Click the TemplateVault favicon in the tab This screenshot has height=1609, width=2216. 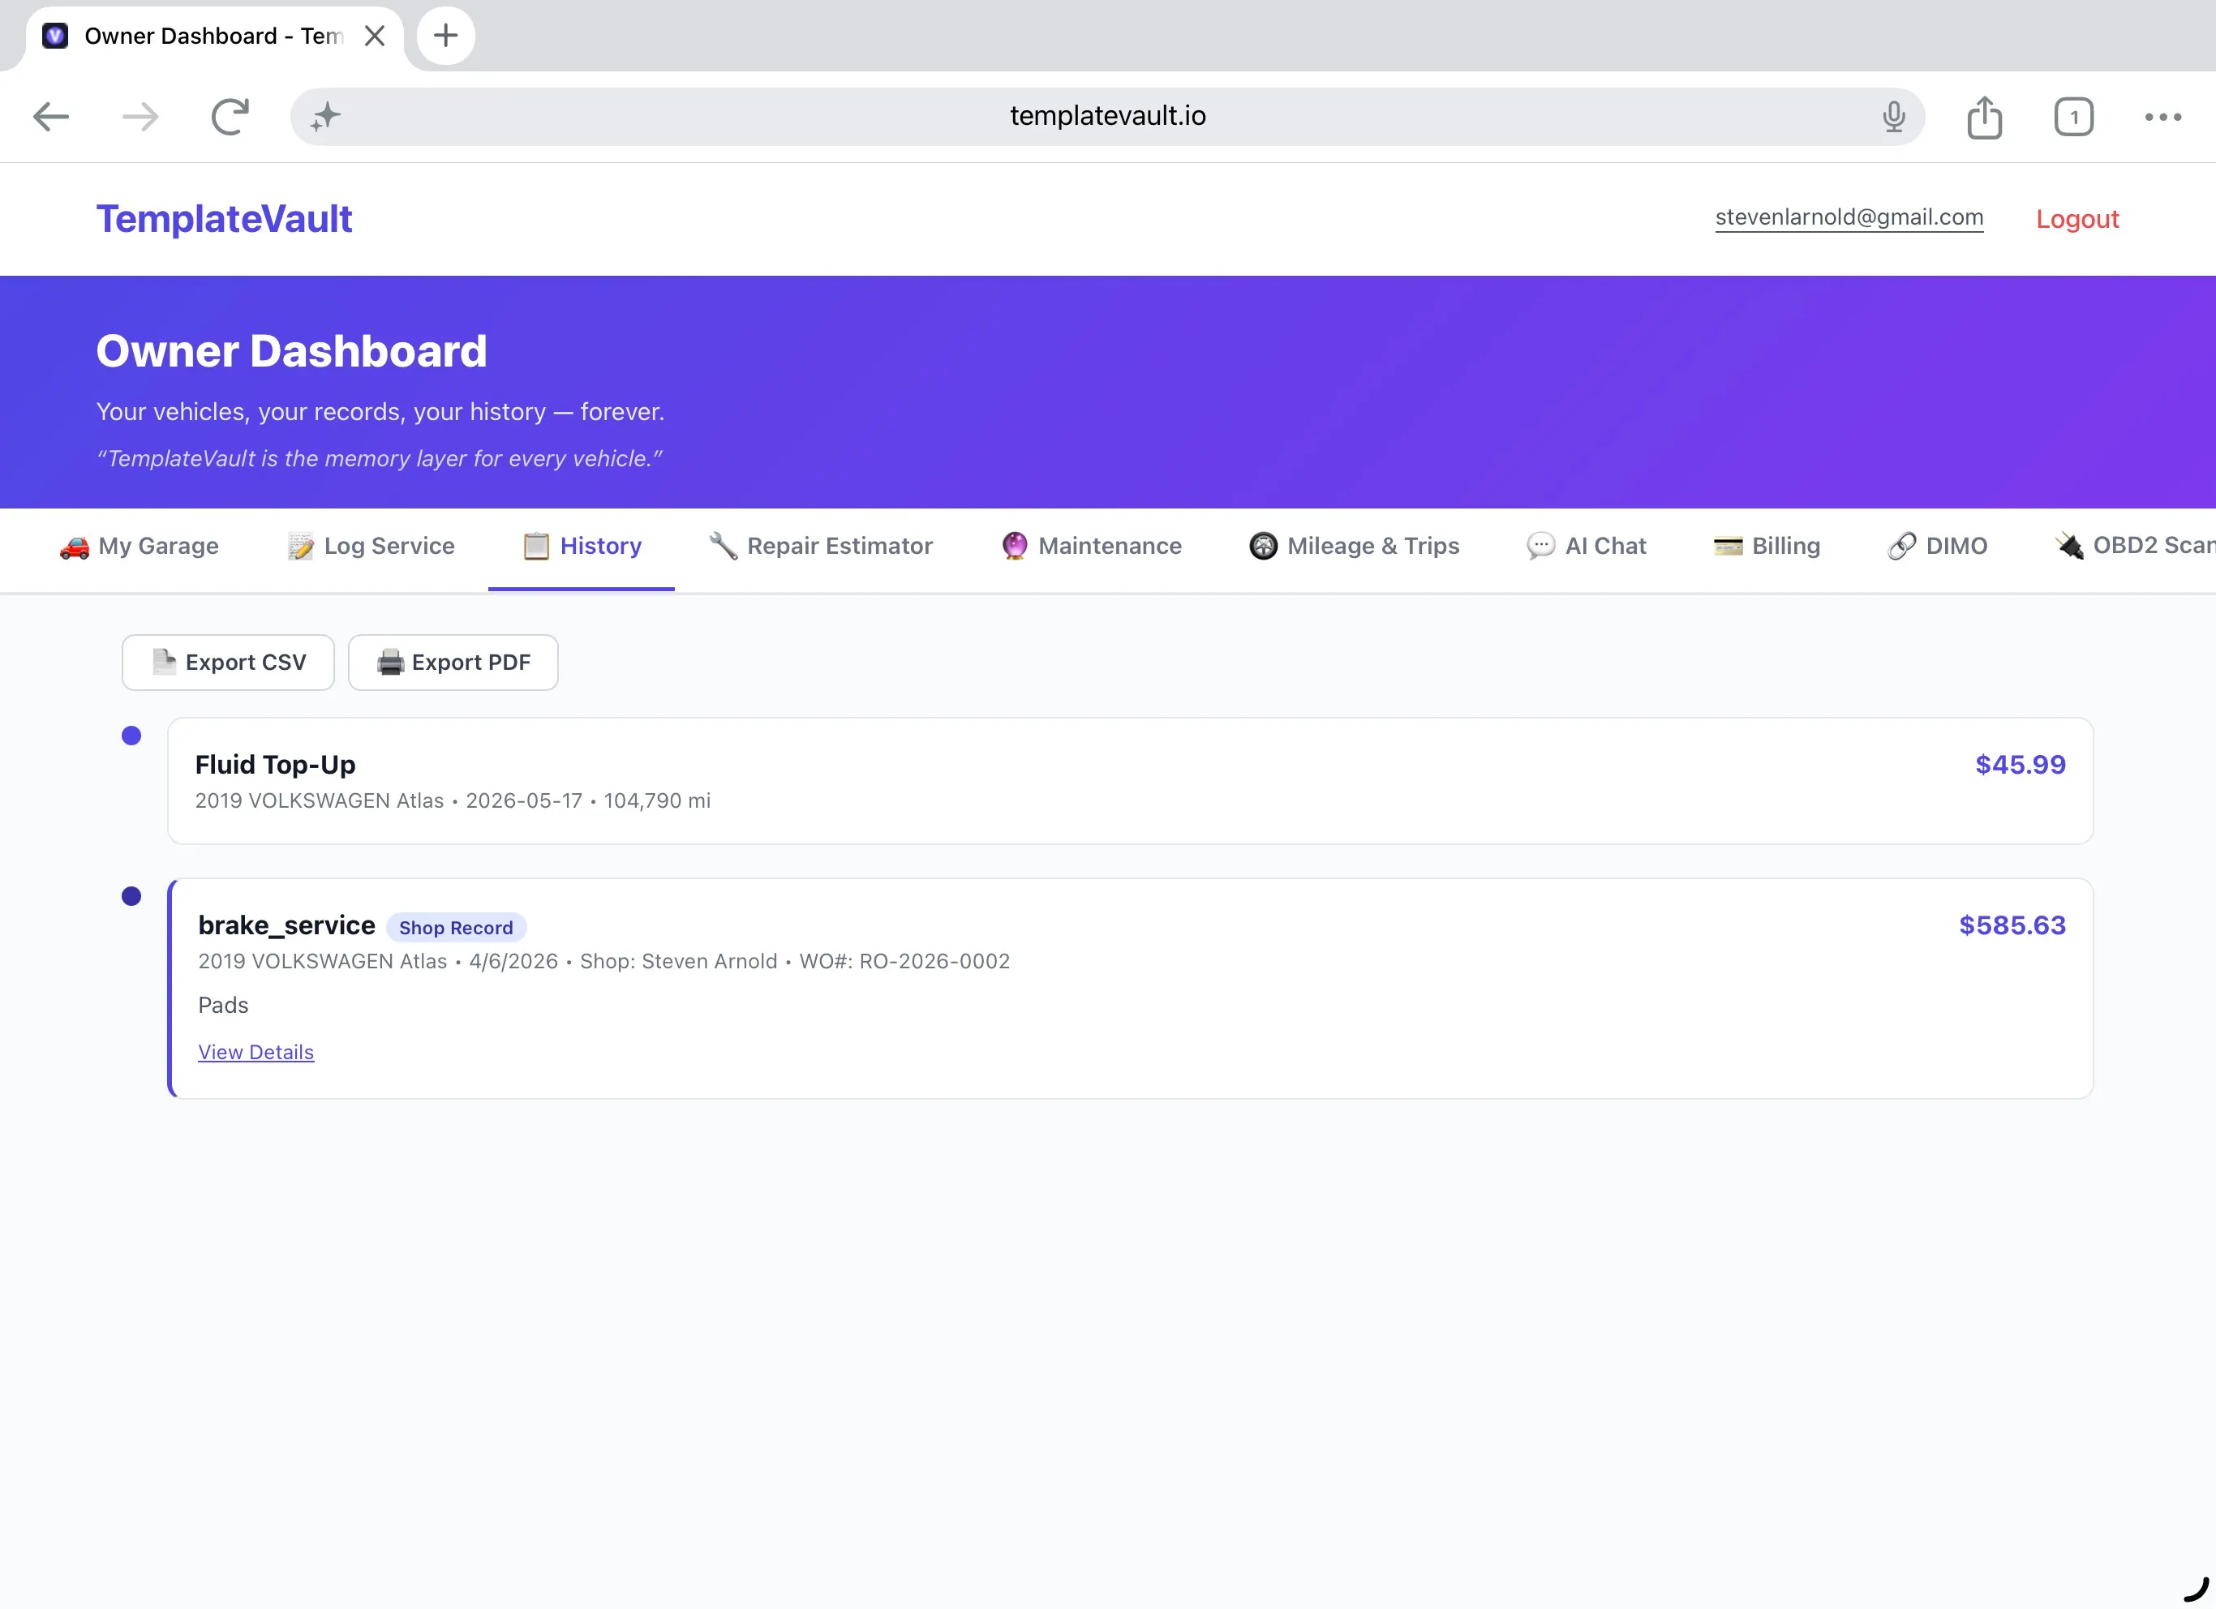[x=56, y=36]
